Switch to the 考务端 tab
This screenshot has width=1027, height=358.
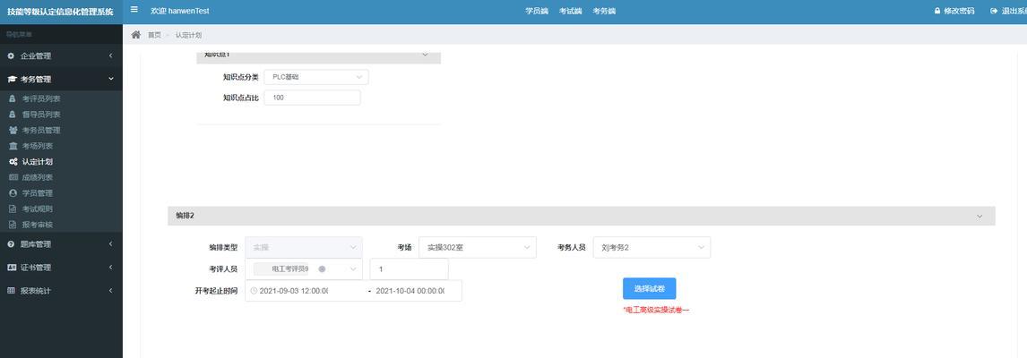604,11
